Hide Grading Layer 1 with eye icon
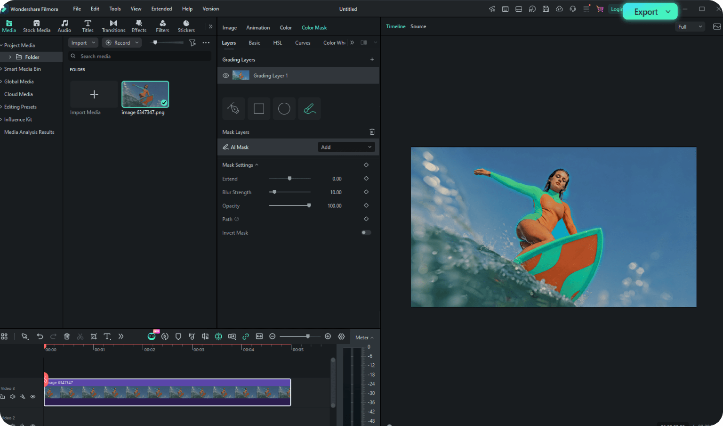 226,75
